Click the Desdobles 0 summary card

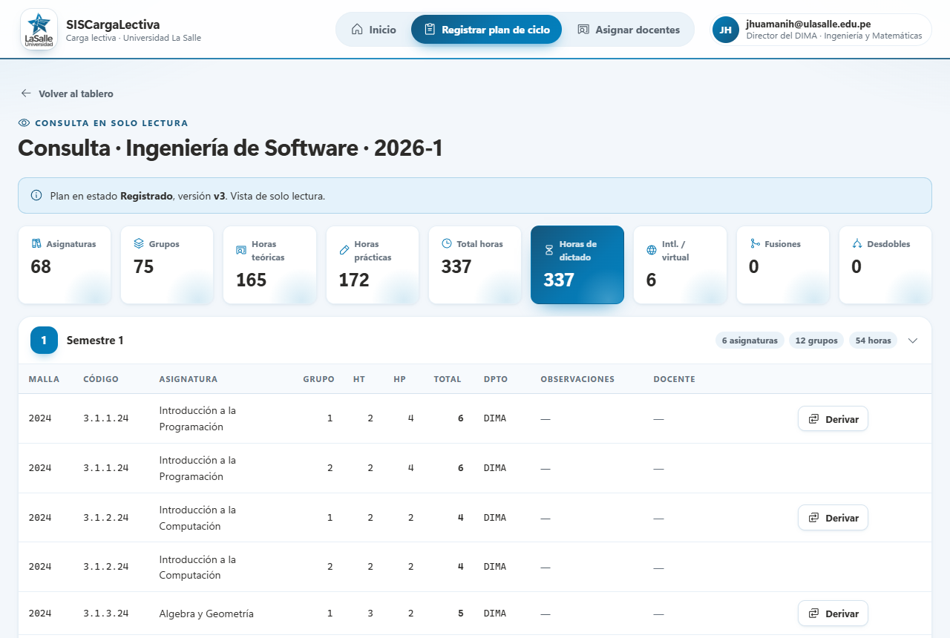tap(885, 265)
